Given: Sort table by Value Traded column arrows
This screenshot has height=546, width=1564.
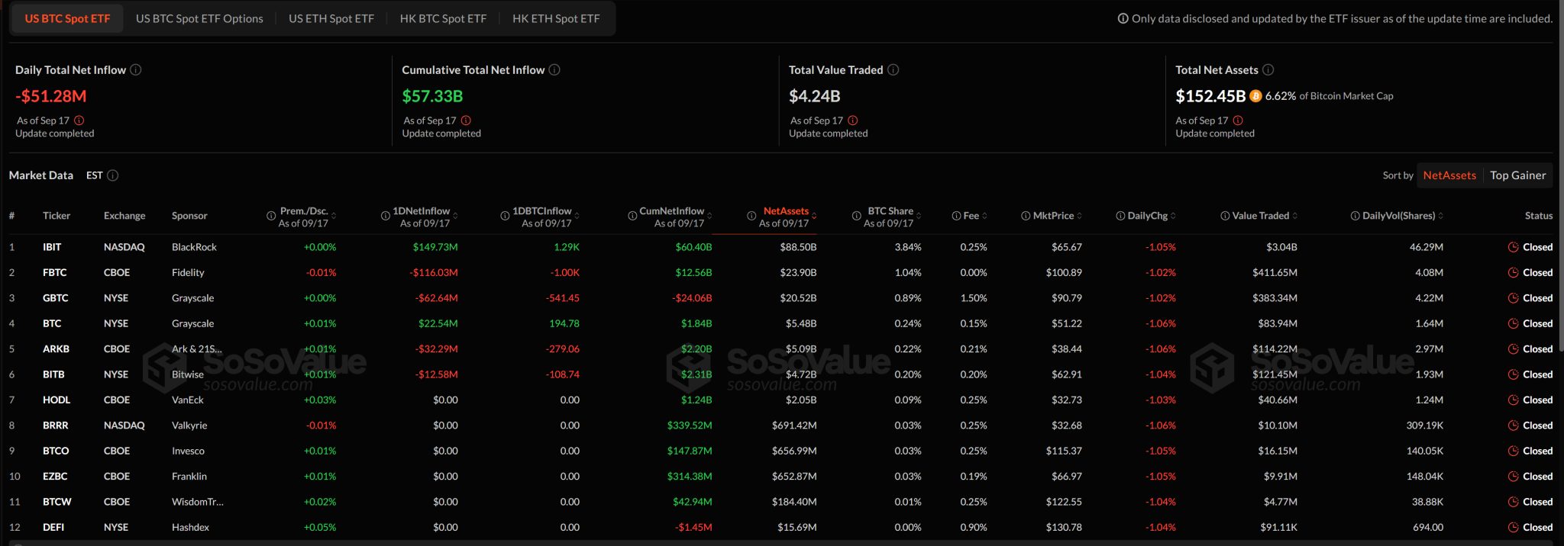Looking at the screenshot, I should point(1295,216).
